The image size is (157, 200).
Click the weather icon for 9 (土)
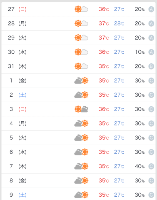point(81,195)
